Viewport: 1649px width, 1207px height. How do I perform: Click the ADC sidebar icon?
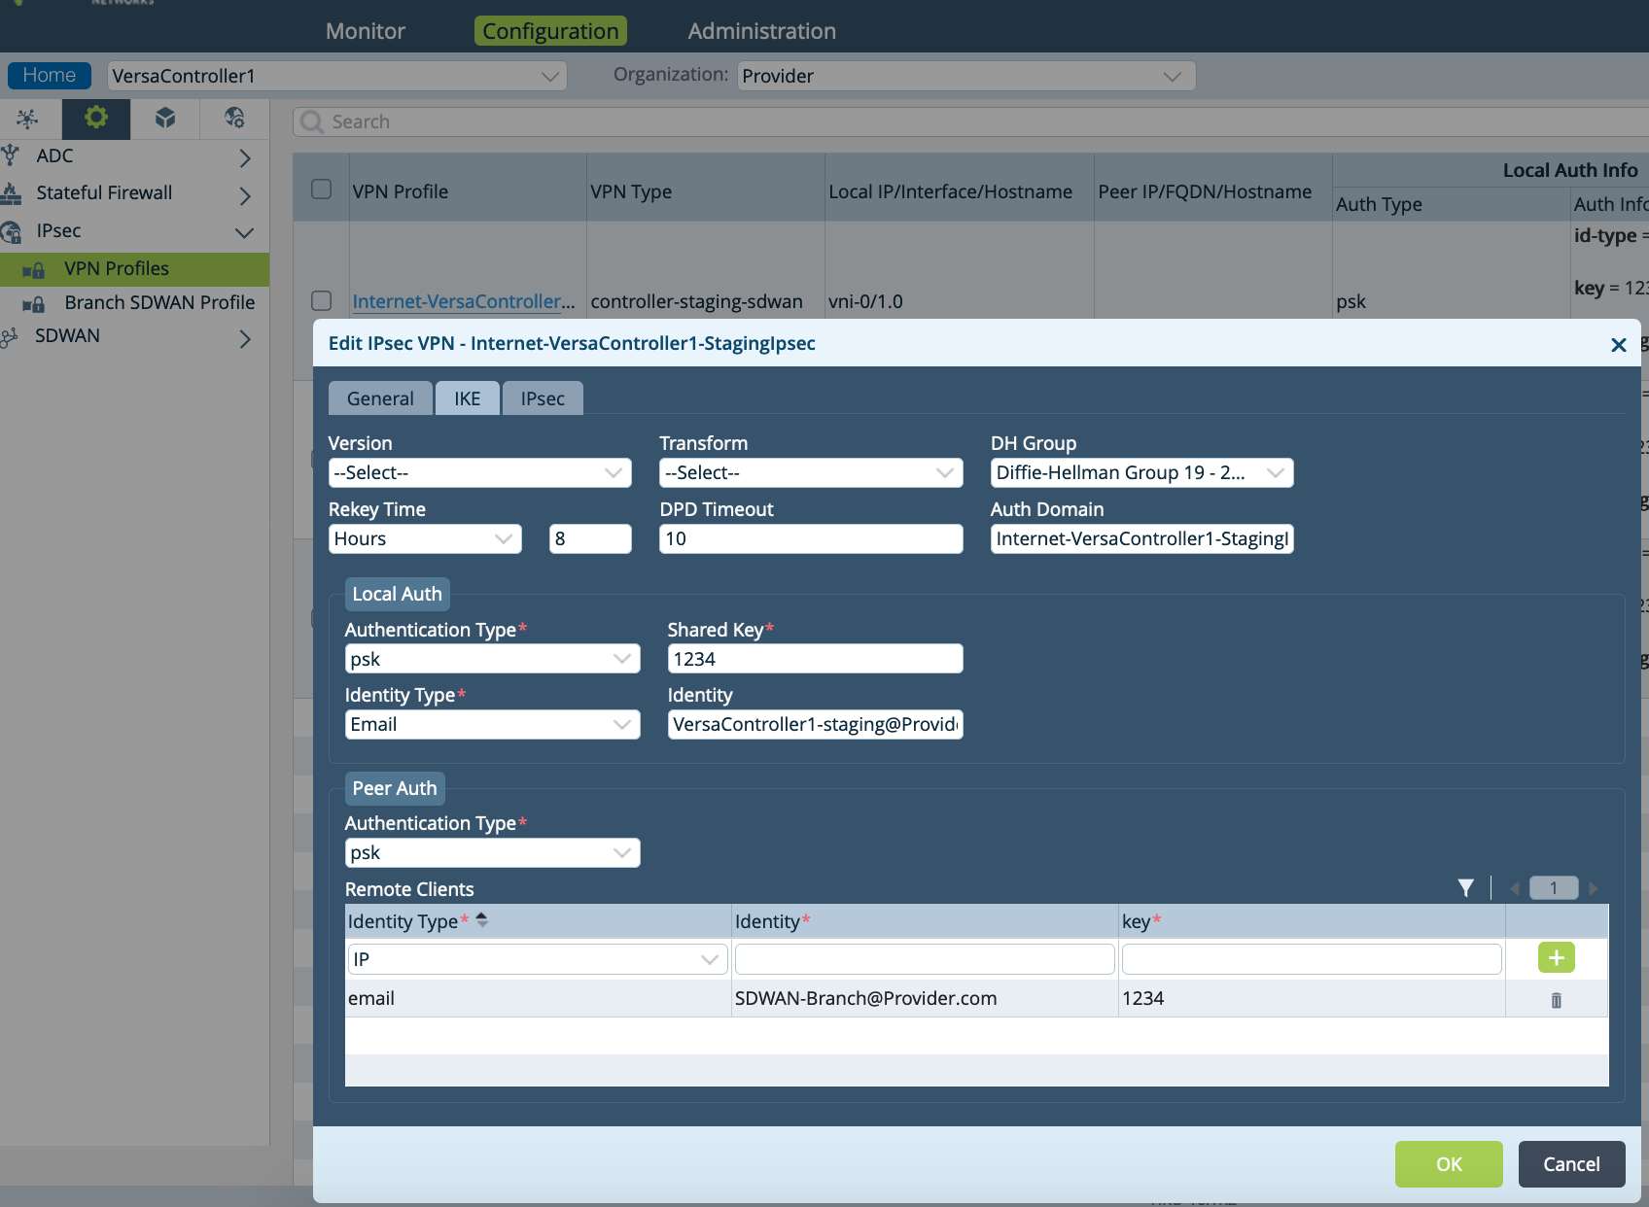(x=11, y=155)
